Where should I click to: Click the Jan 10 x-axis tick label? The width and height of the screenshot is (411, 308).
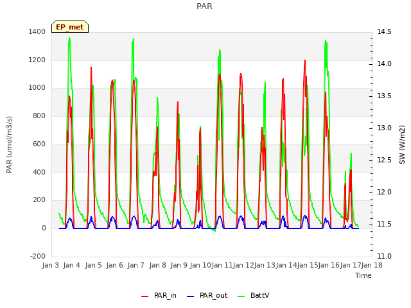pos(200,265)
